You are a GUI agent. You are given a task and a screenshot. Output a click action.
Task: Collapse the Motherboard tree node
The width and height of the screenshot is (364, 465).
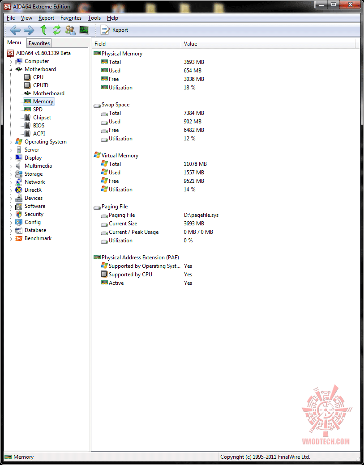click(x=11, y=69)
